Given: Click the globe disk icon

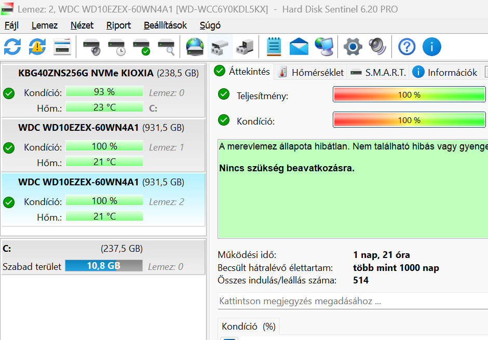Looking at the screenshot, I should (195, 47).
